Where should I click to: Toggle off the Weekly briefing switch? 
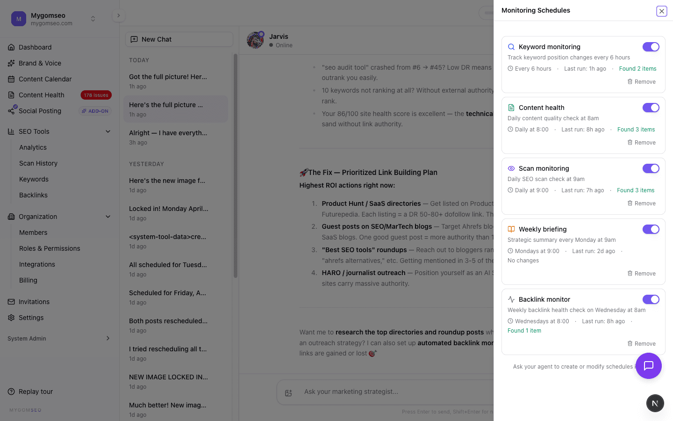[x=651, y=229]
